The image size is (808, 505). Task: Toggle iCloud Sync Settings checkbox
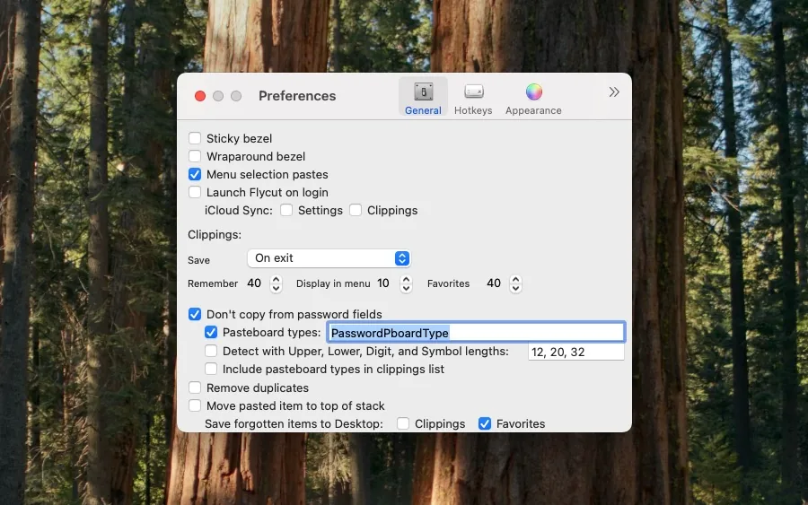pos(286,210)
